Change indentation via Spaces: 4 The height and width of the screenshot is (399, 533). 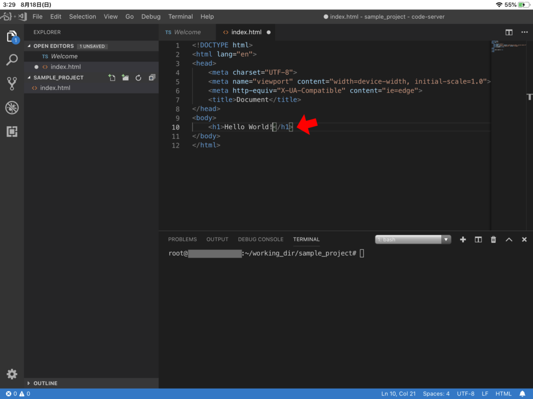coord(436,394)
